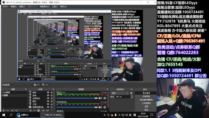The width and height of the screenshot is (209, 118).
Task: Open the transition properties gear next to 渐变
Action: click(131, 93)
